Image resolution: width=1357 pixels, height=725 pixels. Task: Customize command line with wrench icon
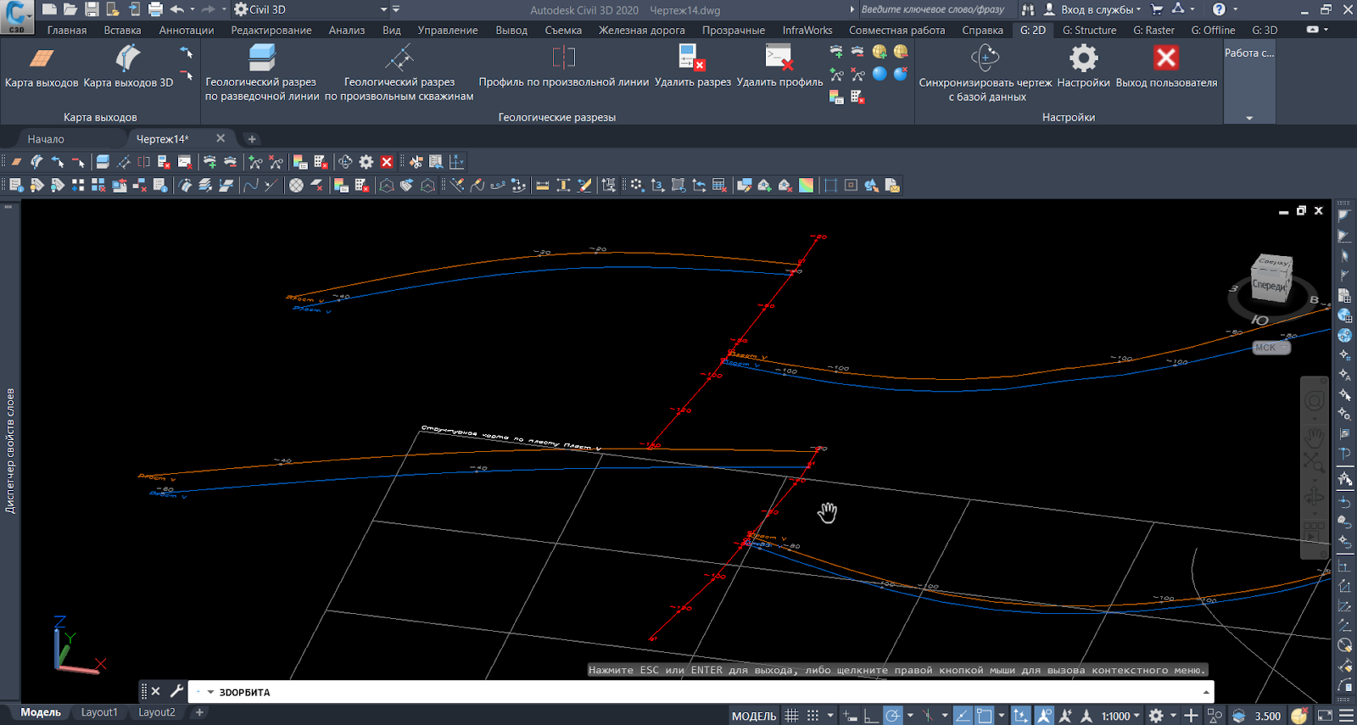tap(176, 691)
